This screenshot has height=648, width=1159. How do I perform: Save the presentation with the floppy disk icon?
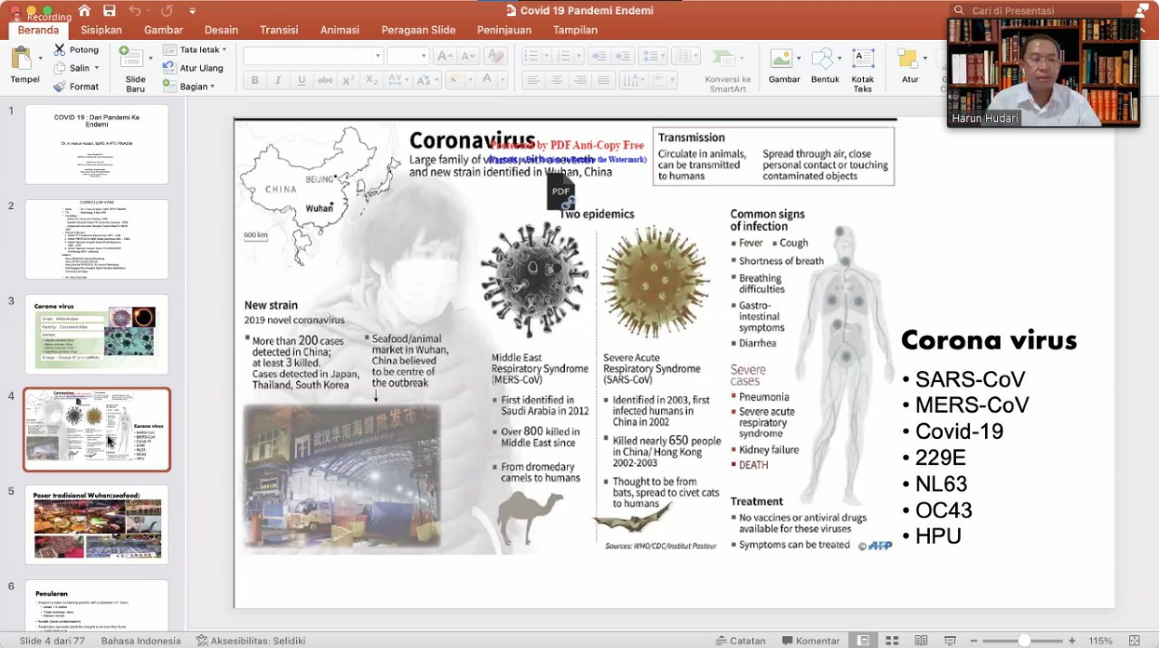tap(110, 11)
